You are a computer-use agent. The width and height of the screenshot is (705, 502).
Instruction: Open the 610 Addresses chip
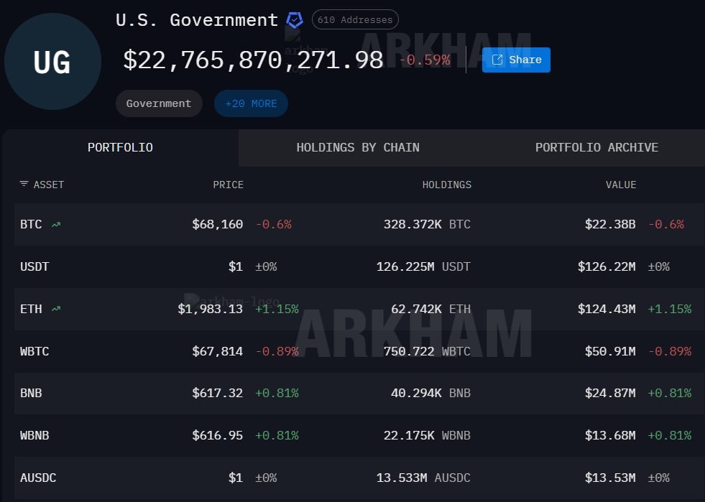(x=354, y=19)
